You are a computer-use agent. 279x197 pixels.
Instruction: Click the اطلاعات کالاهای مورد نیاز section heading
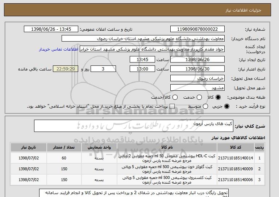coord(238,138)
